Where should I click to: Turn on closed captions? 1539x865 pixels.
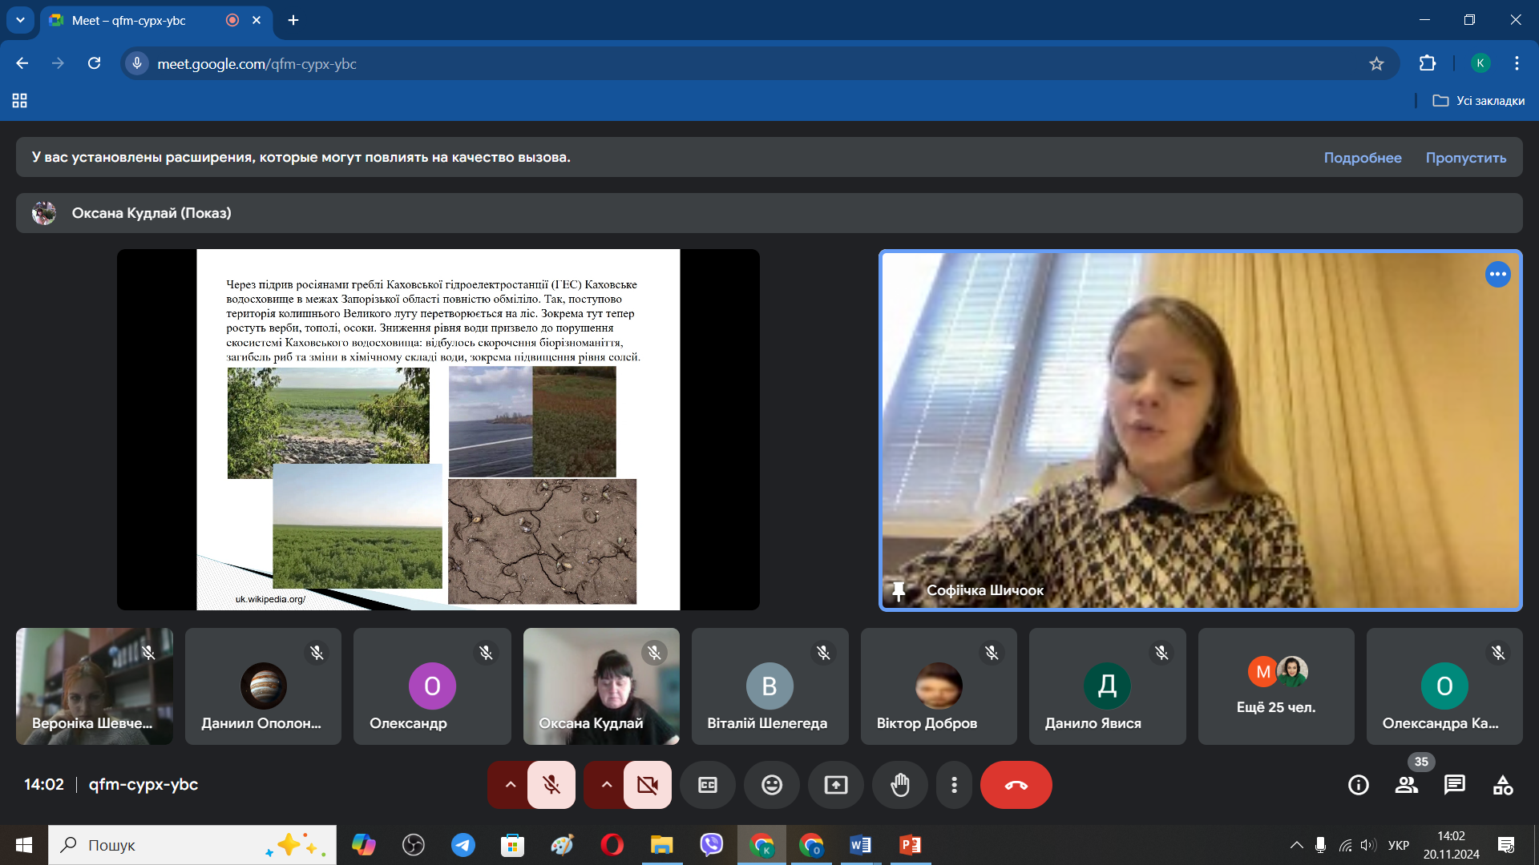(707, 785)
